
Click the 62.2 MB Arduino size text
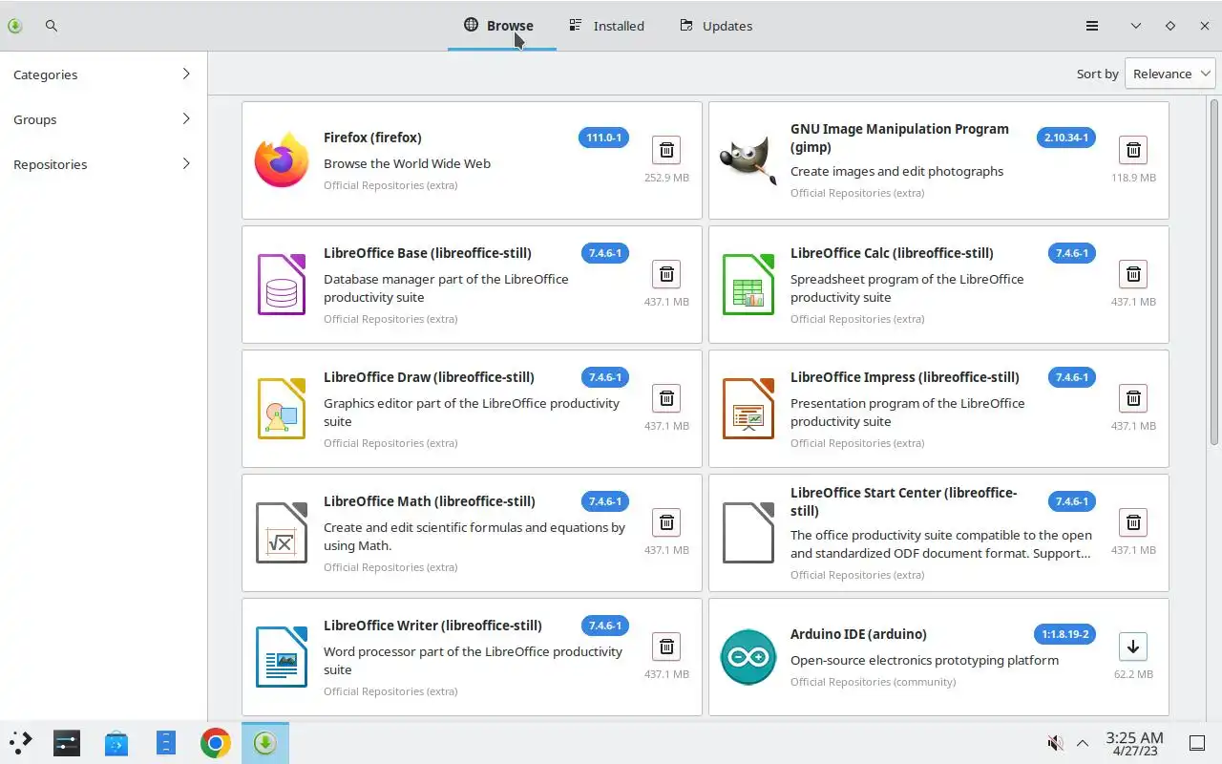pos(1133,674)
